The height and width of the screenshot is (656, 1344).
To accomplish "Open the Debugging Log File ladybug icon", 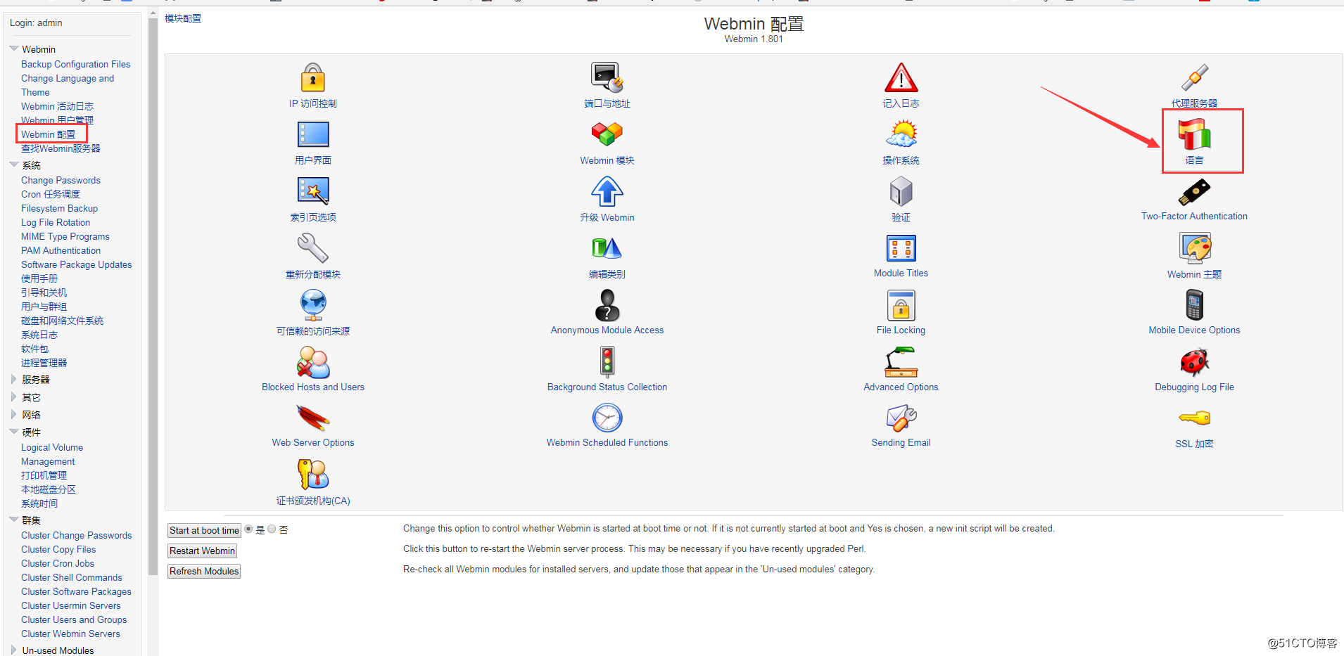I will pyautogui.click(x=1194, y=363).
